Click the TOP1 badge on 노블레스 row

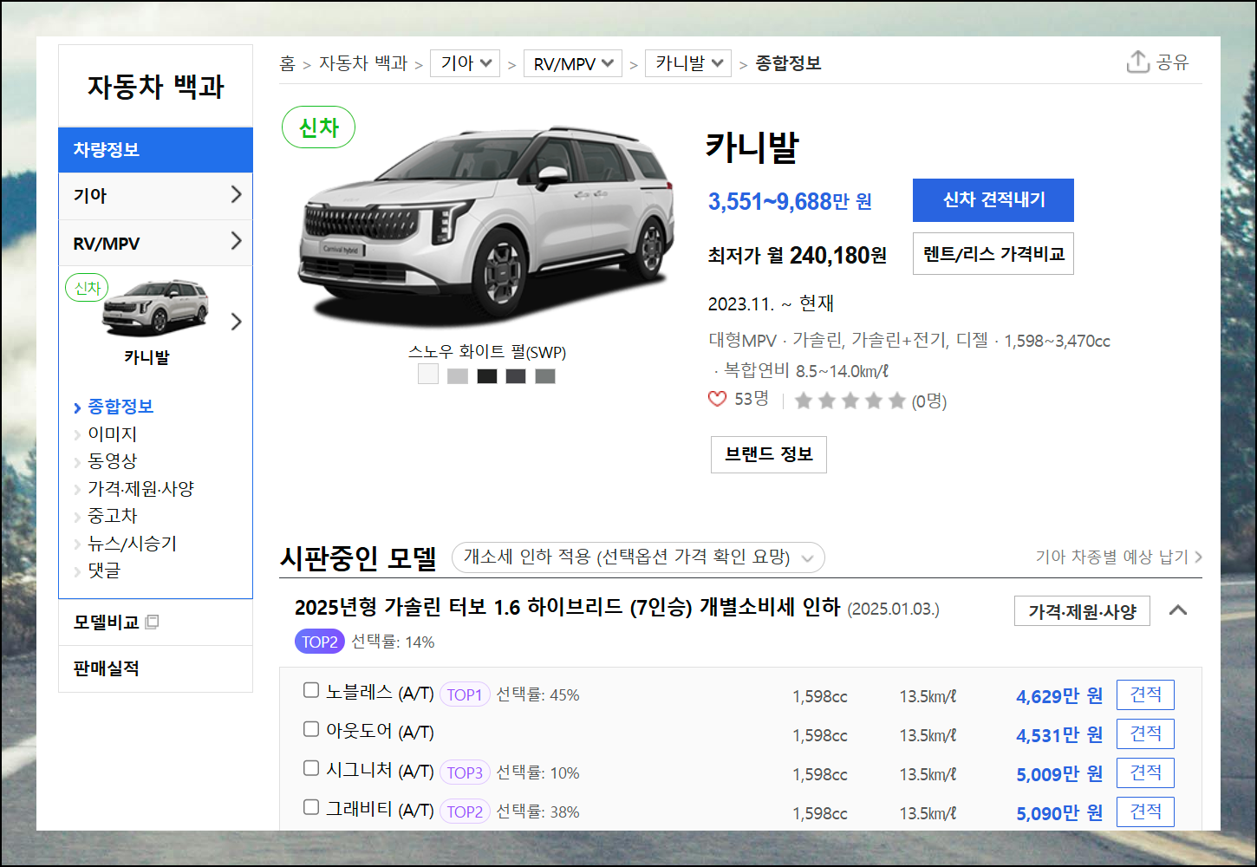(465, 694)
